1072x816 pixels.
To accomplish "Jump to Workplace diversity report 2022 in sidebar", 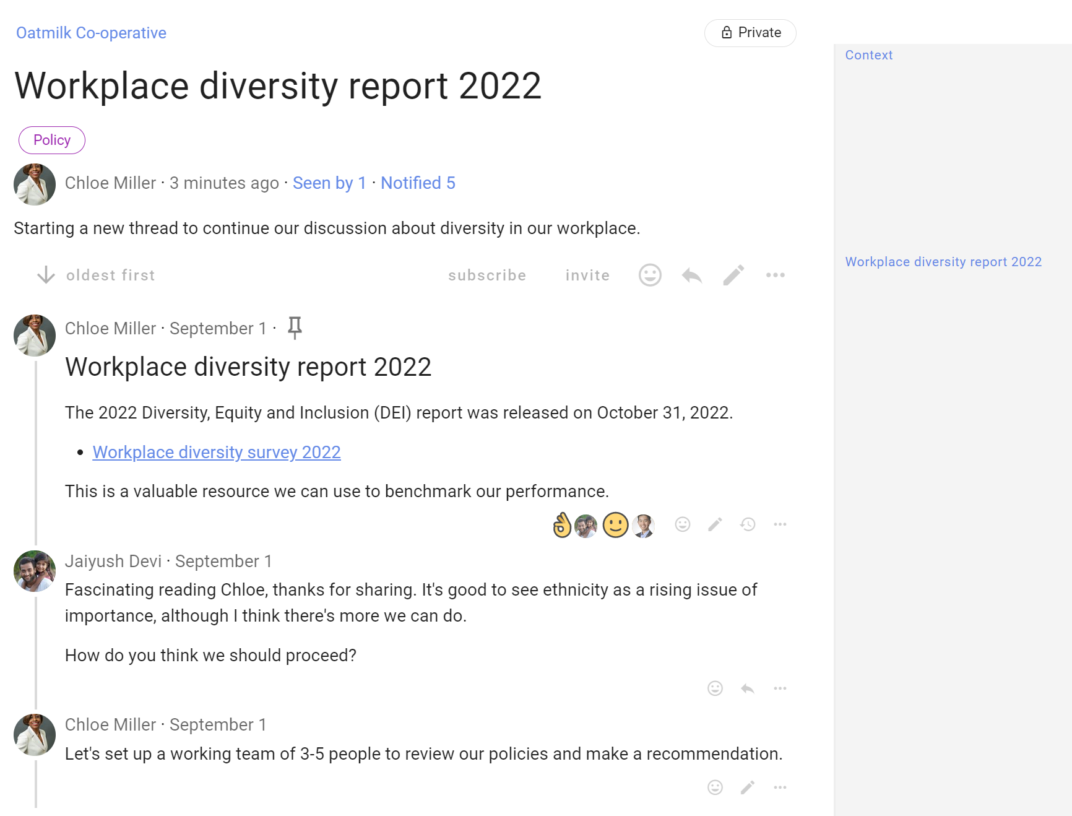I will click(x=943, y=262).
